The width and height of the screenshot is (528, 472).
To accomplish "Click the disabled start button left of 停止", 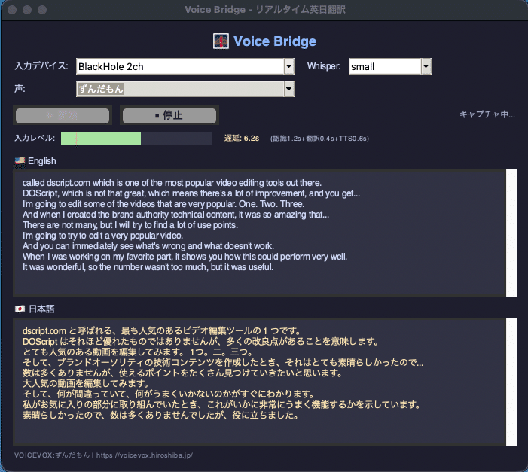I will point(63,115).
